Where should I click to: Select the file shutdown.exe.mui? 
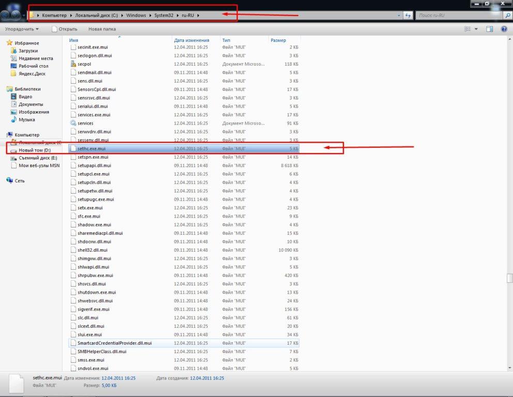click(x=184, y=292)
